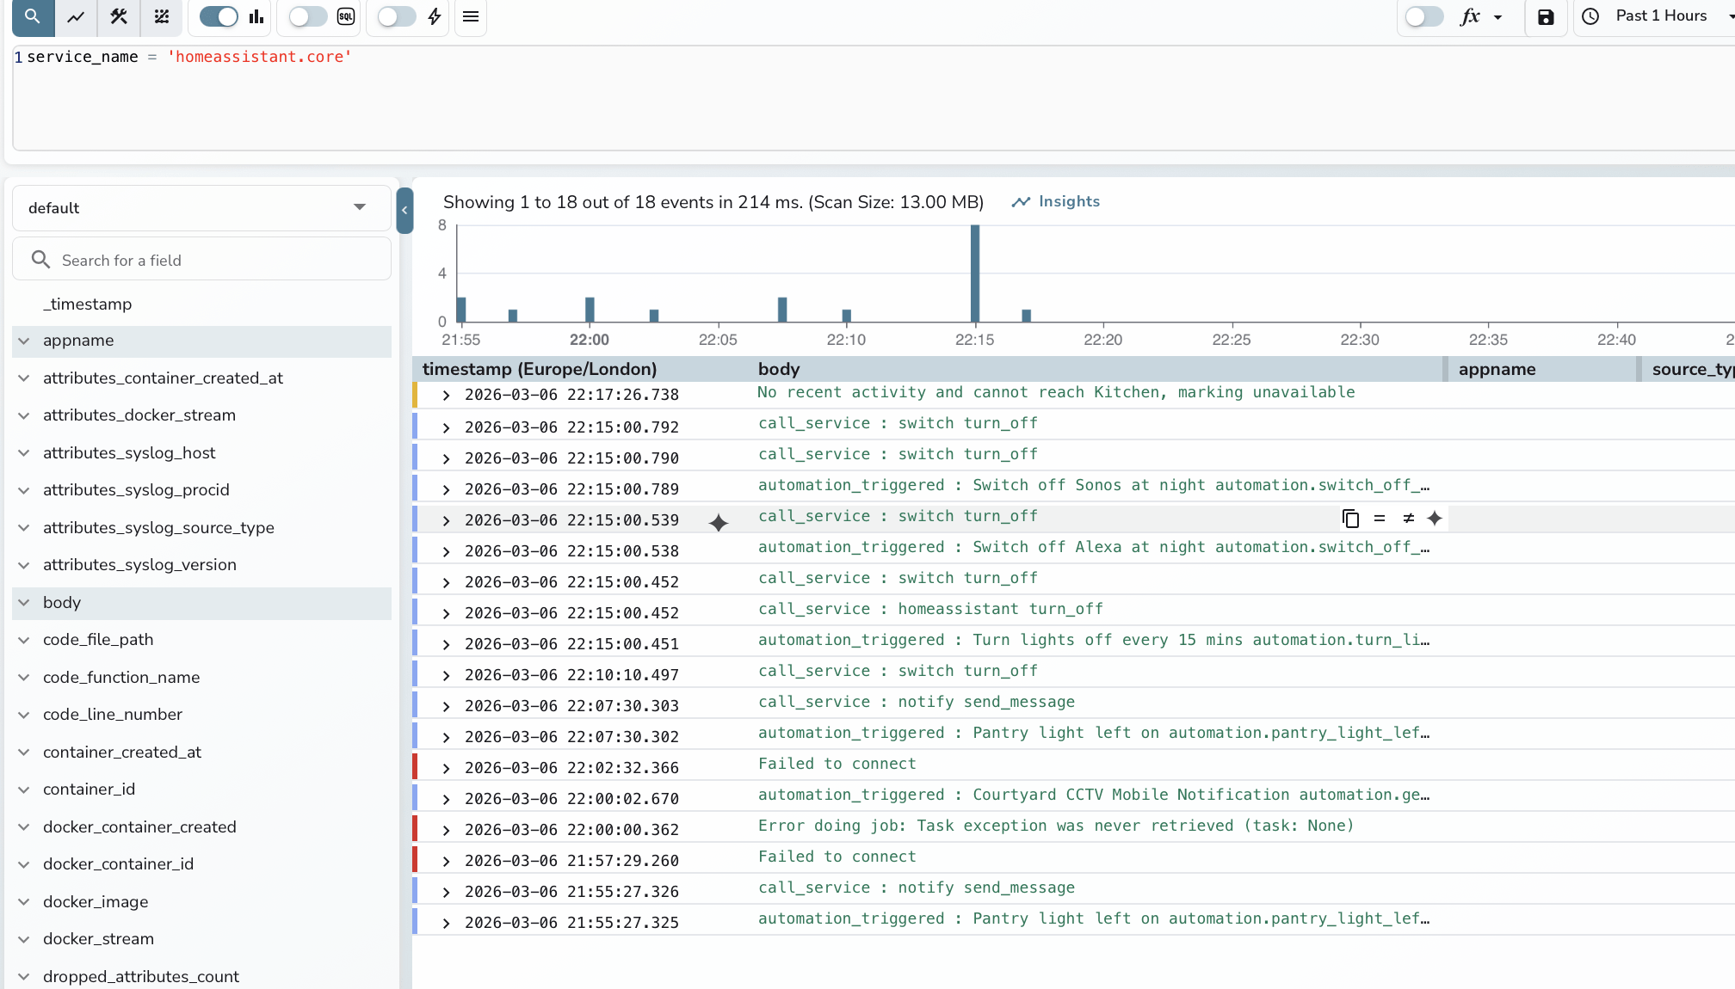
Task: Open the default stream dropdown
Action: [x=201, y=207]
